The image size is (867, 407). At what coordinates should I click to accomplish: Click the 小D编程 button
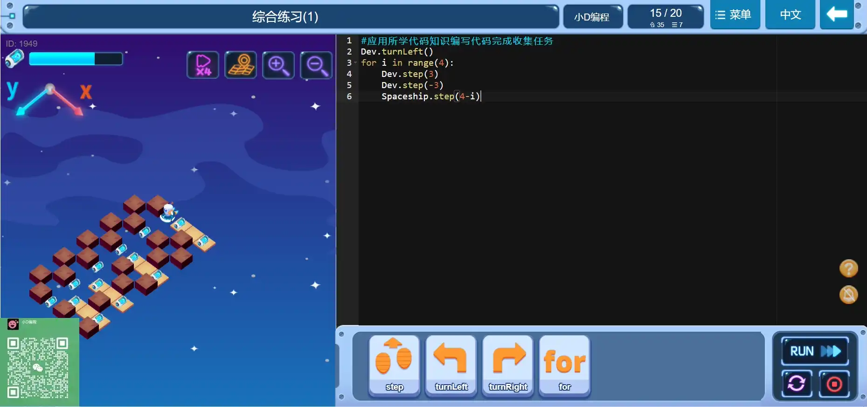point(592,17)
